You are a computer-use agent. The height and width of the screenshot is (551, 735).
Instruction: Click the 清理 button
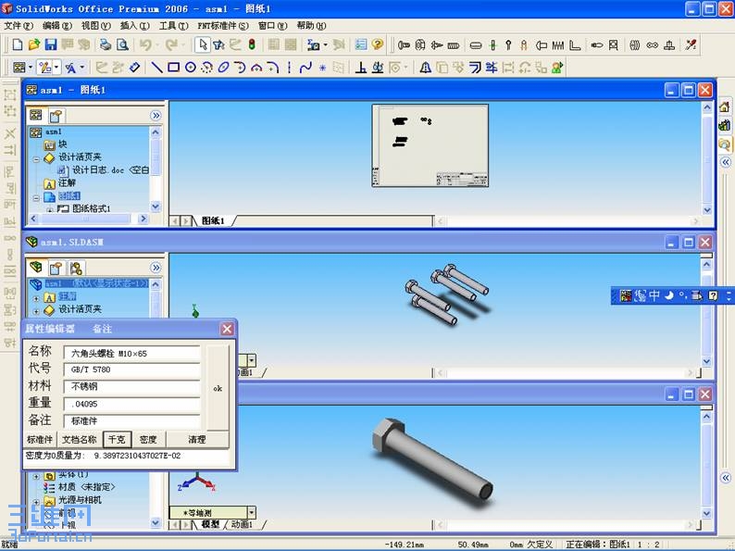point(197,439)
